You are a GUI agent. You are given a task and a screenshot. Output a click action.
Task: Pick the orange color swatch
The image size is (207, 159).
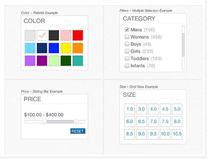78,48
